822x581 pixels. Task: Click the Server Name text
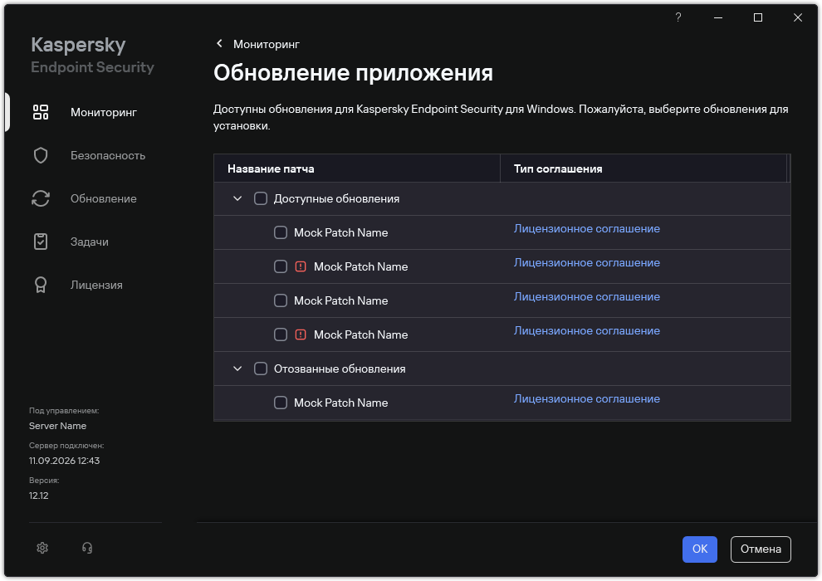tap(57, 426)
